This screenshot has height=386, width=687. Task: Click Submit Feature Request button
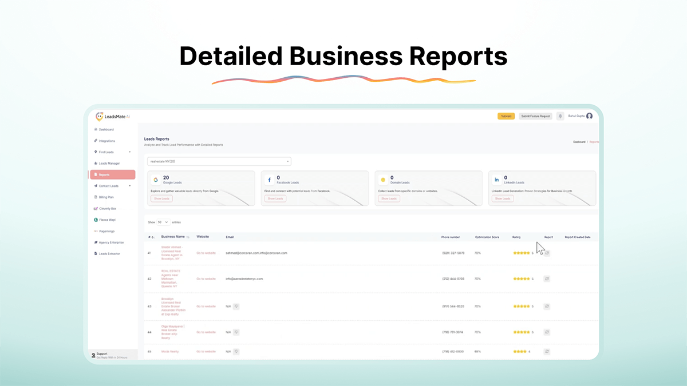pos(535,116)
